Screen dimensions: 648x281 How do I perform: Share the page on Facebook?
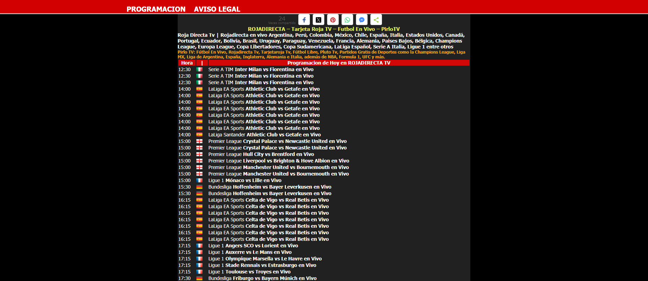[x=304, y=20]
